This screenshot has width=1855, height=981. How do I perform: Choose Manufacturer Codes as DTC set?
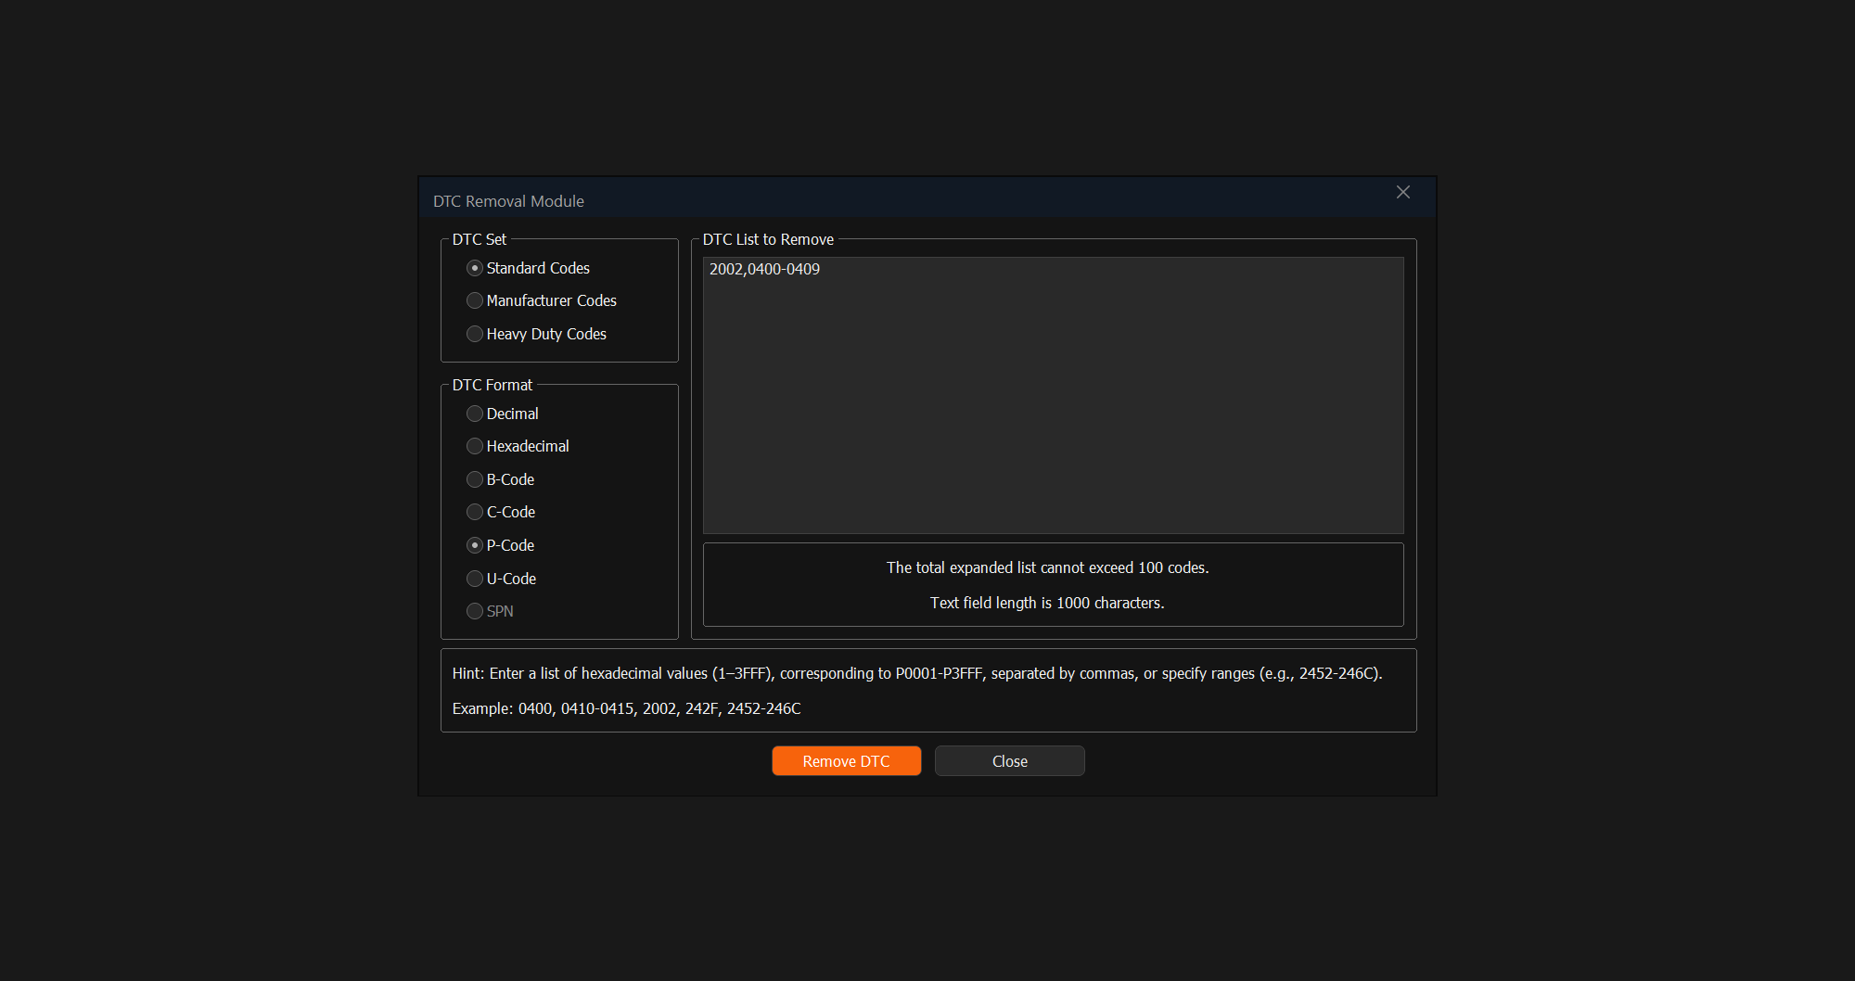click(x=475, y=300)
